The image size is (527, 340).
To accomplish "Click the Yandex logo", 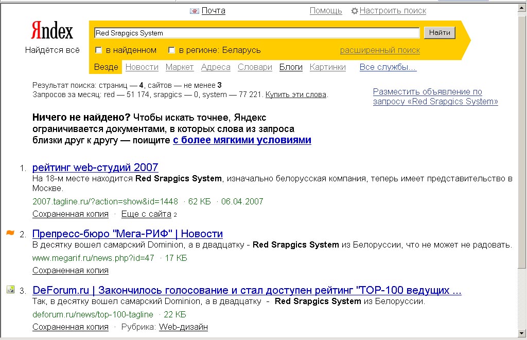I will [52, 30].
